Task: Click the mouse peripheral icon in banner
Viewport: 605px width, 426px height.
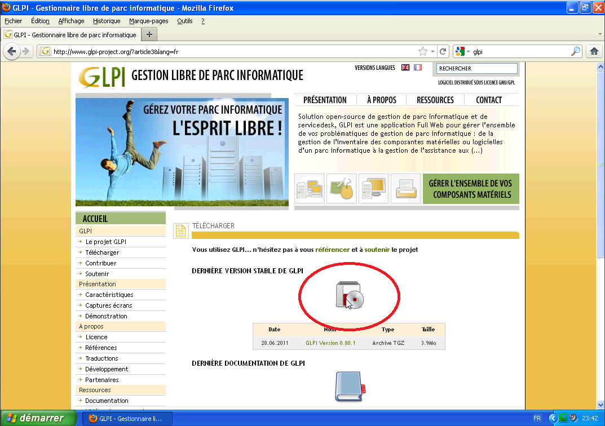Action: 342,189
